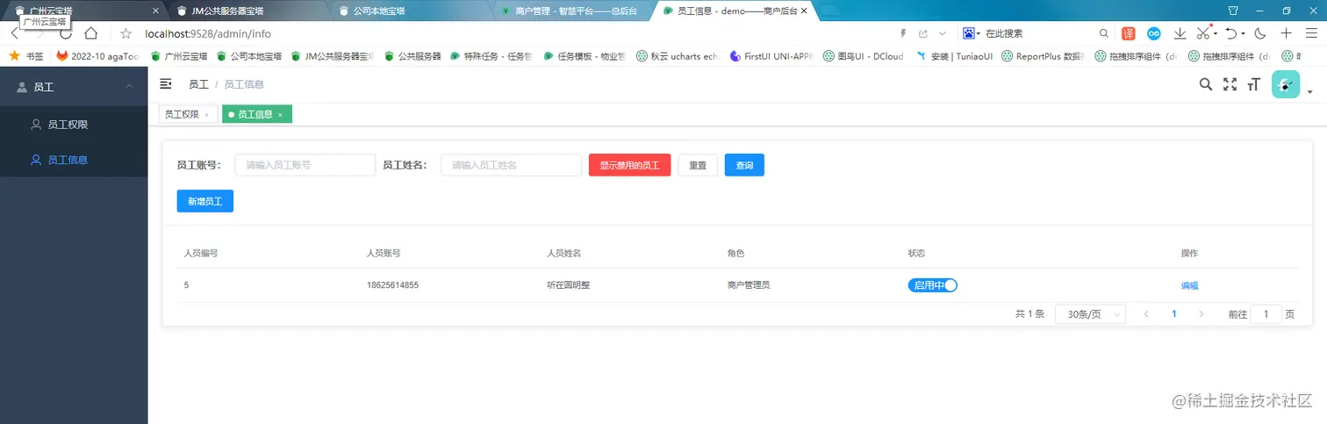Click the browser address bar URL

pyautogui.click(x=208, y=33)
